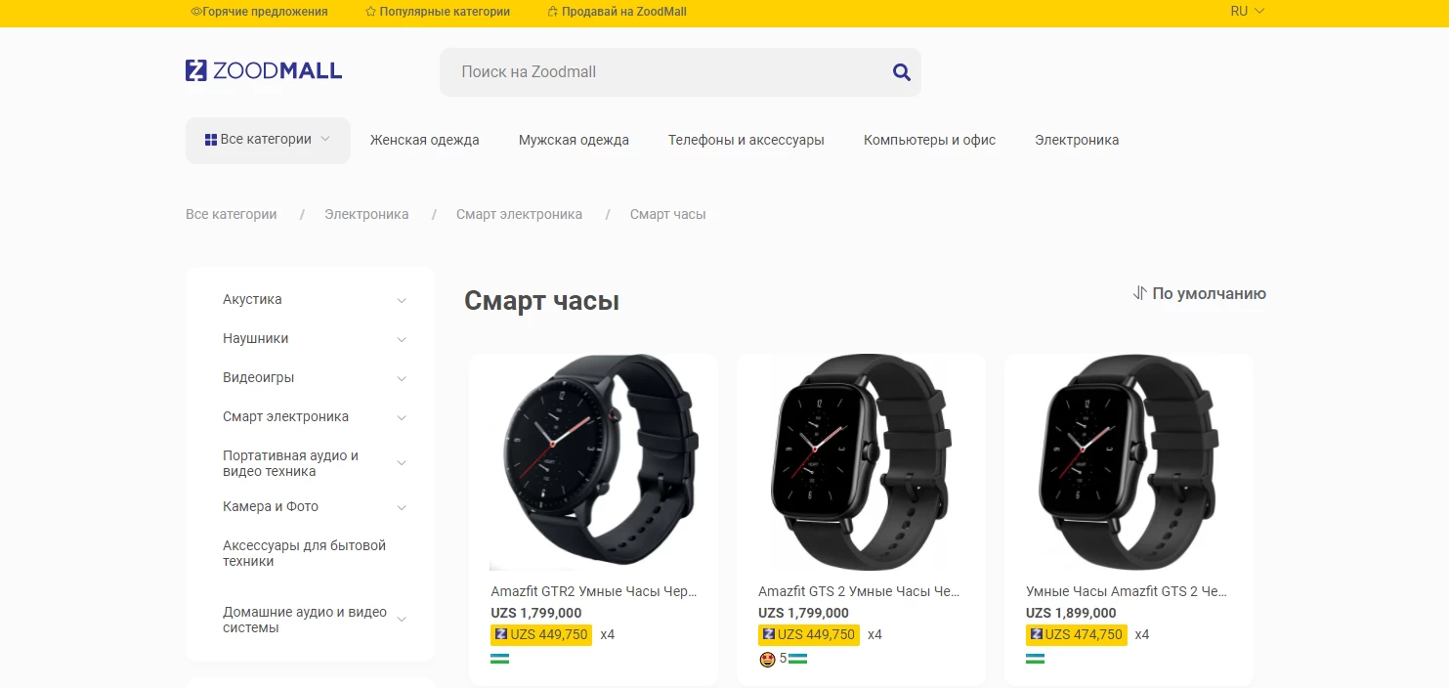Open the Женская одежда menu item

click(x=424, y=140)
